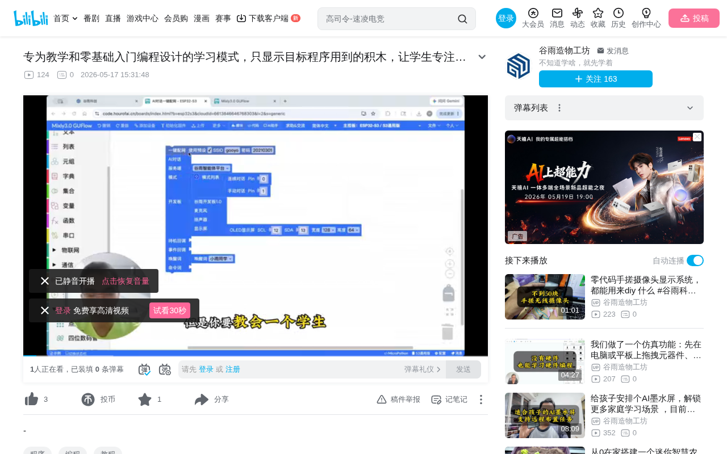Open more actions under the video
727x454 pixels.
coord(481,400)
